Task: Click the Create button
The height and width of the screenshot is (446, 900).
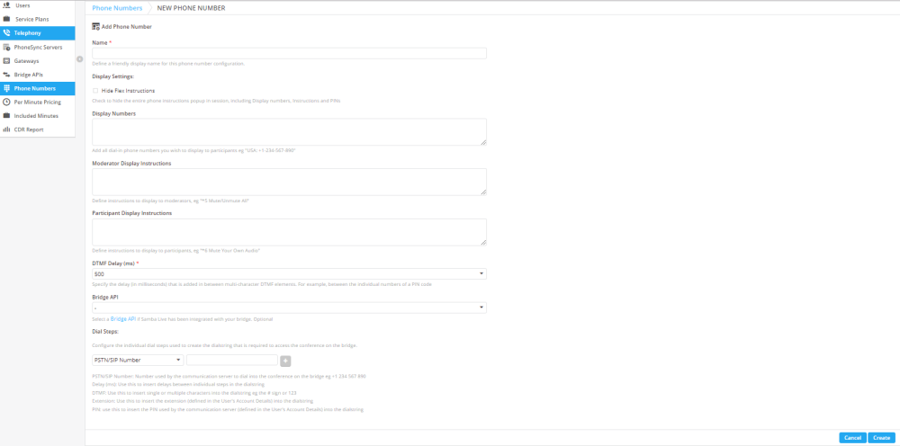Action: pos(881,437)
